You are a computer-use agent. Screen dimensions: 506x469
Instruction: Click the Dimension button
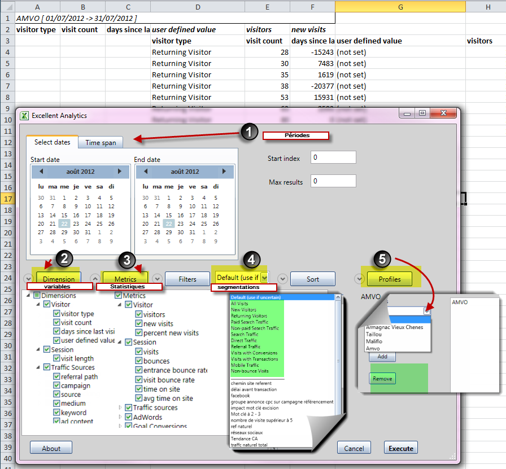pyautogui.click(x=59, y=279)
